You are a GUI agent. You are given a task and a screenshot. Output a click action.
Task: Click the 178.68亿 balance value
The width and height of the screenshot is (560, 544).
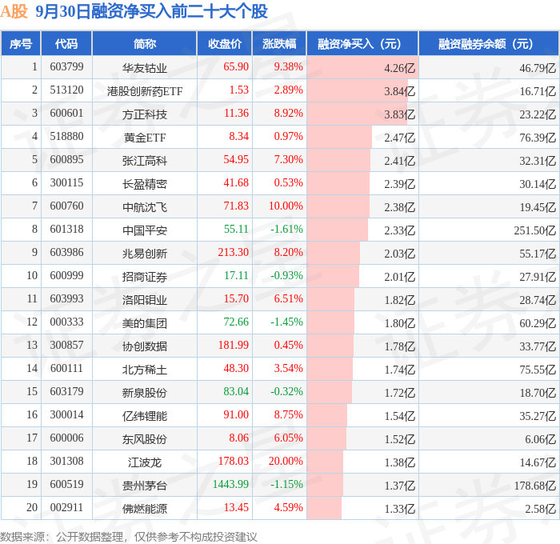click(x=534, y=486)
